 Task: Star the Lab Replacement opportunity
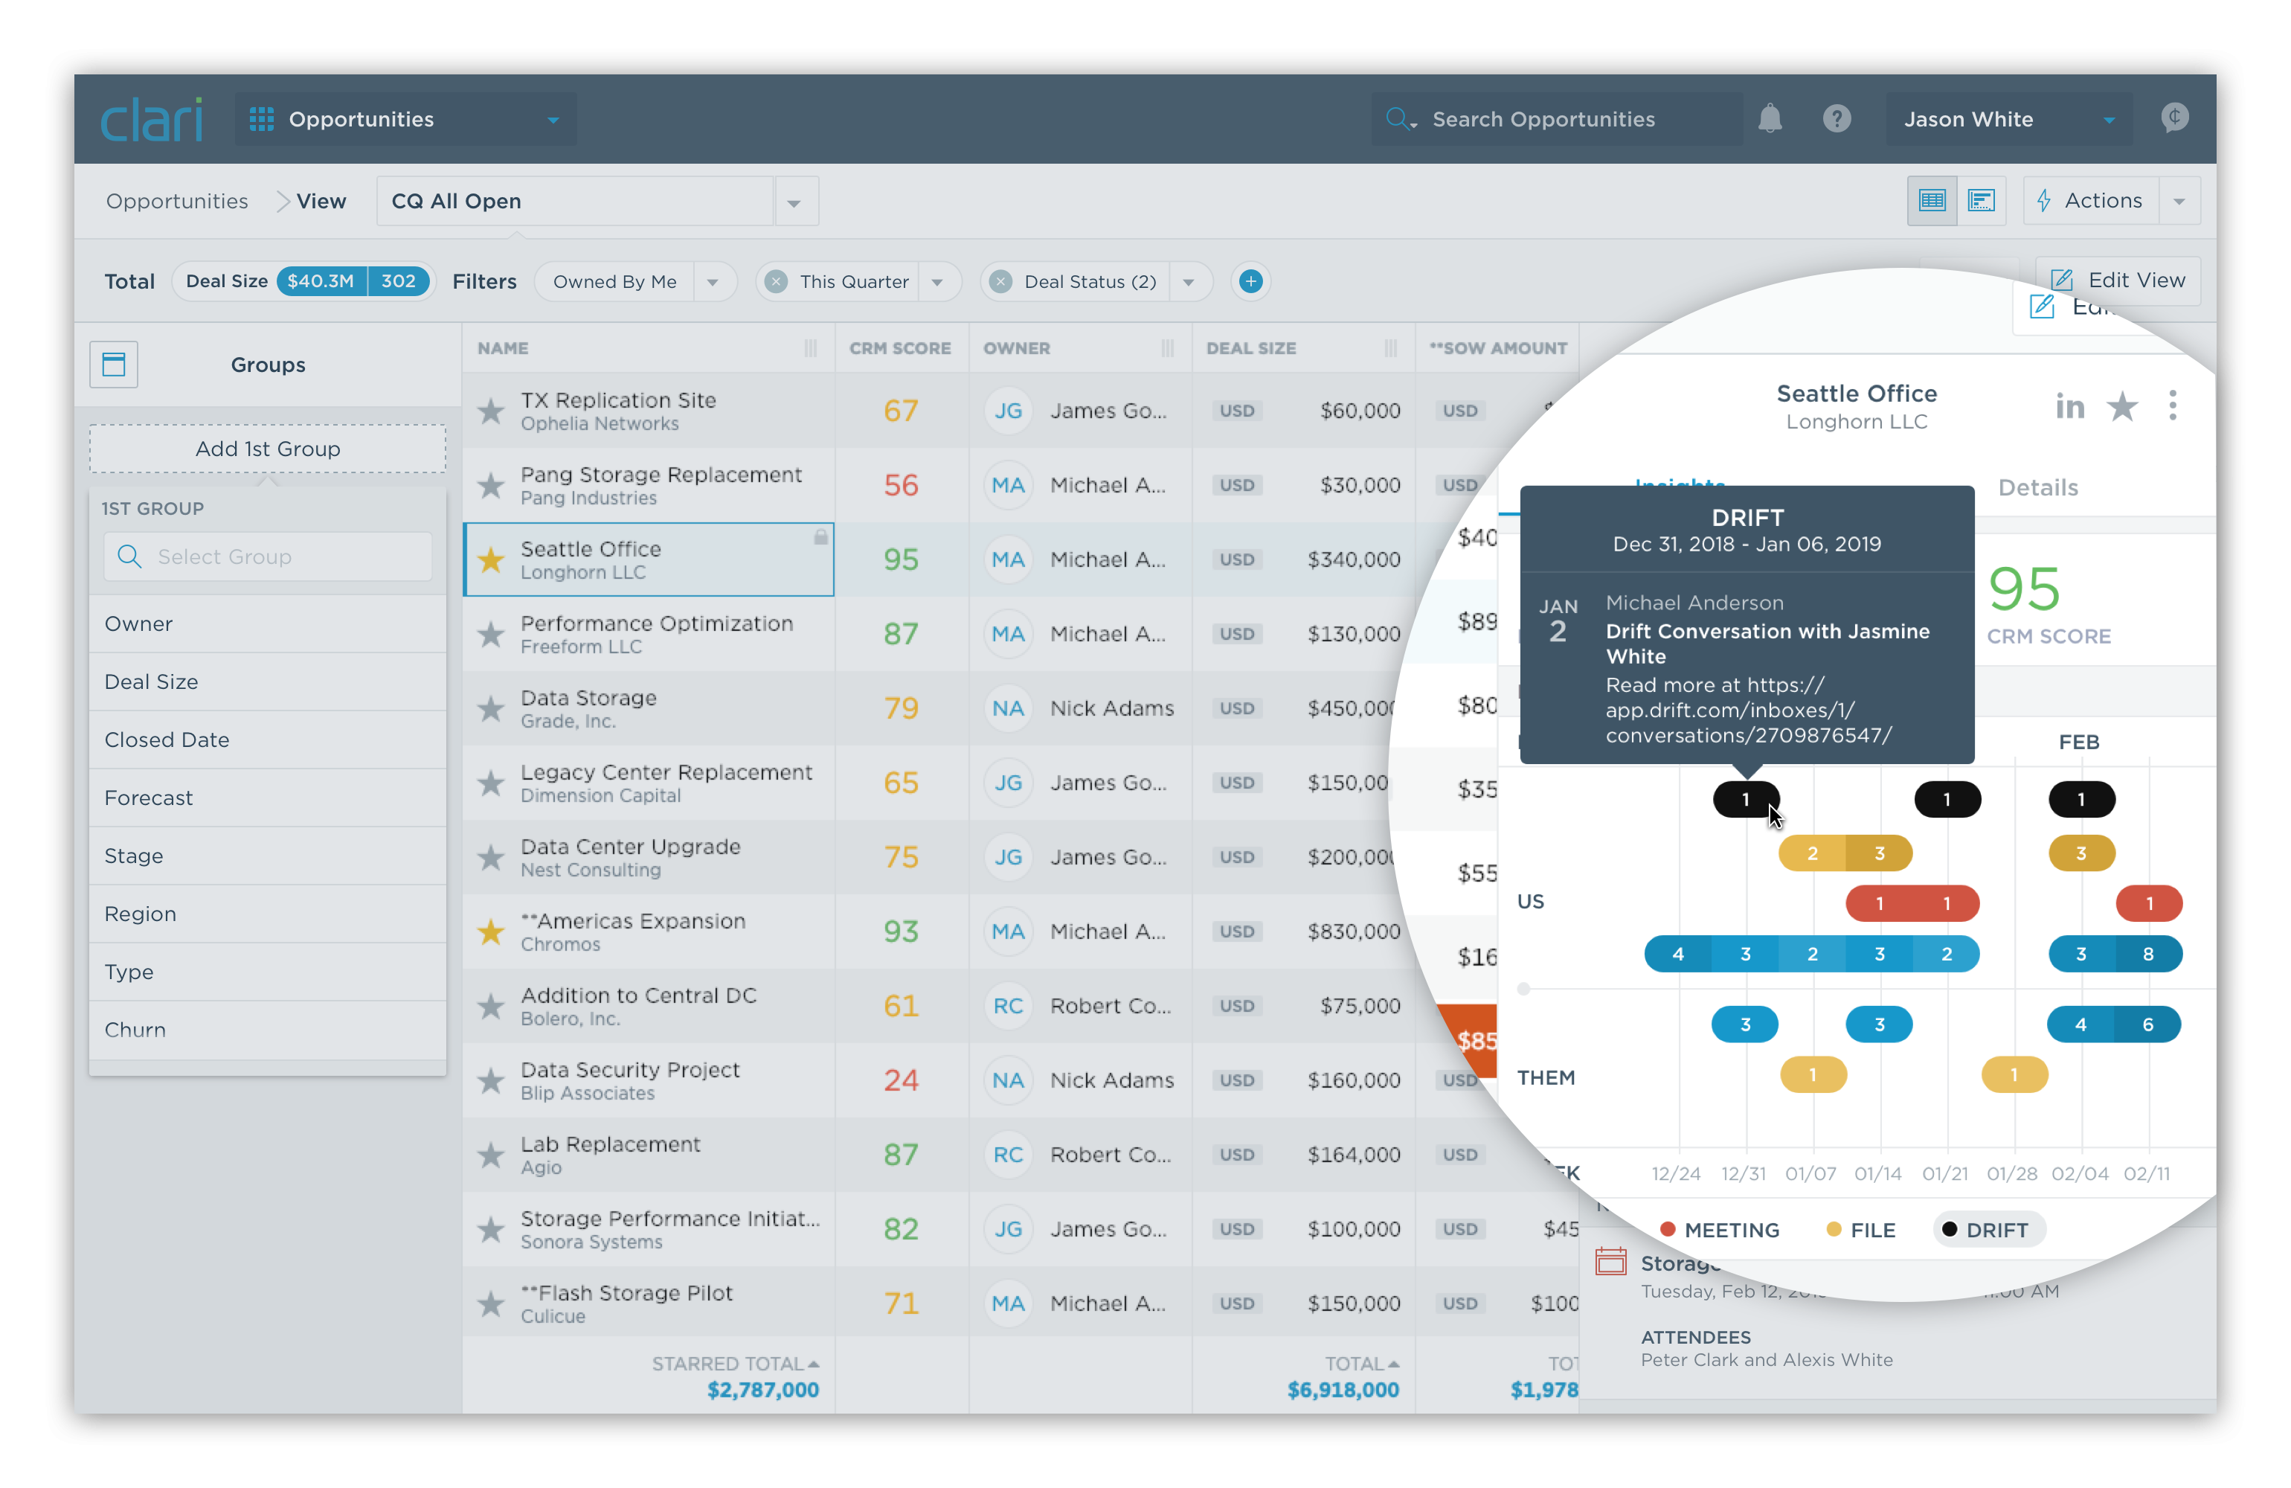point(491,1155)
